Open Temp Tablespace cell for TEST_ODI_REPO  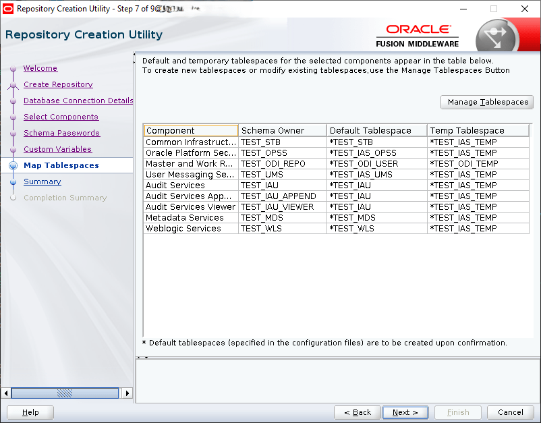coord(478,164)
